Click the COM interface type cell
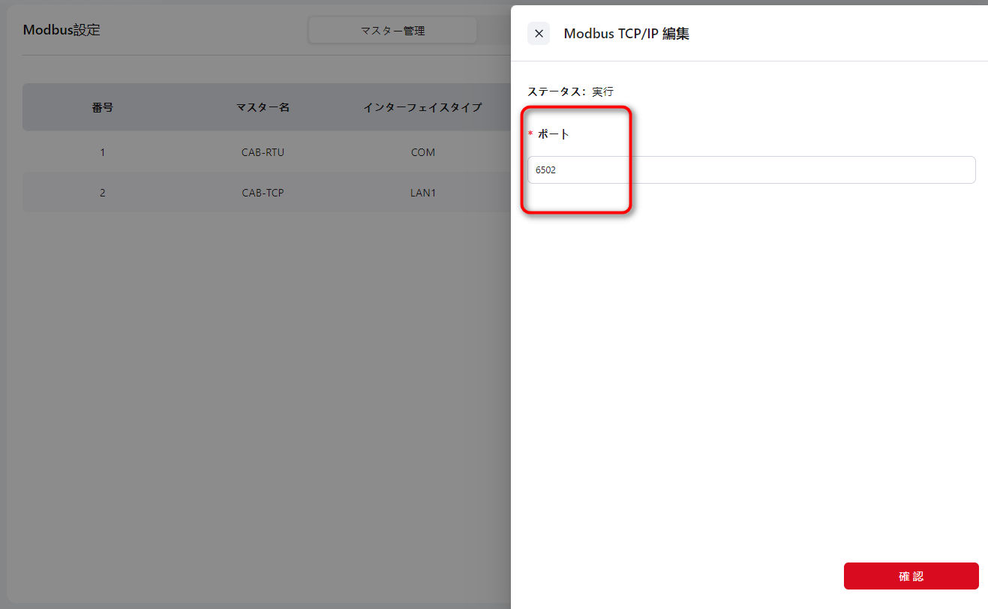The image size is (988, 609). [423, 152]
